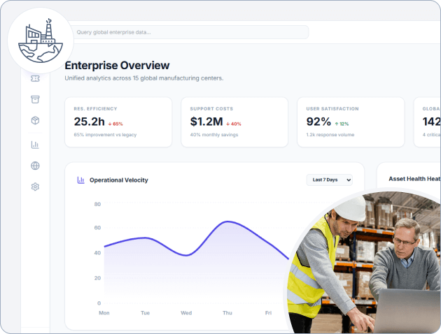
Task: Click the unified analytics subtitle text
Action: pyautogui.click(x=144, y=78)
